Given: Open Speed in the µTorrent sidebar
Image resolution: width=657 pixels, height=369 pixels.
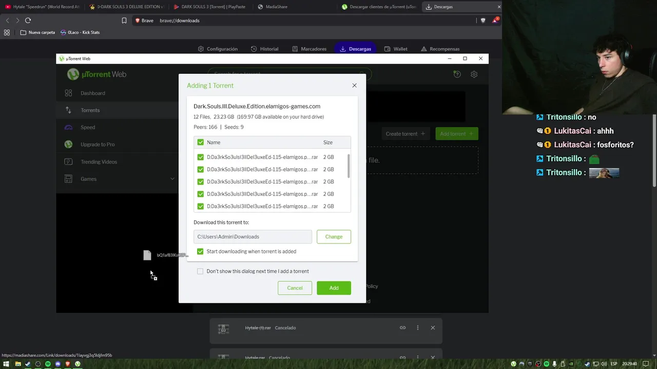Looking at the screenshot, I should [x=88, y=127].
